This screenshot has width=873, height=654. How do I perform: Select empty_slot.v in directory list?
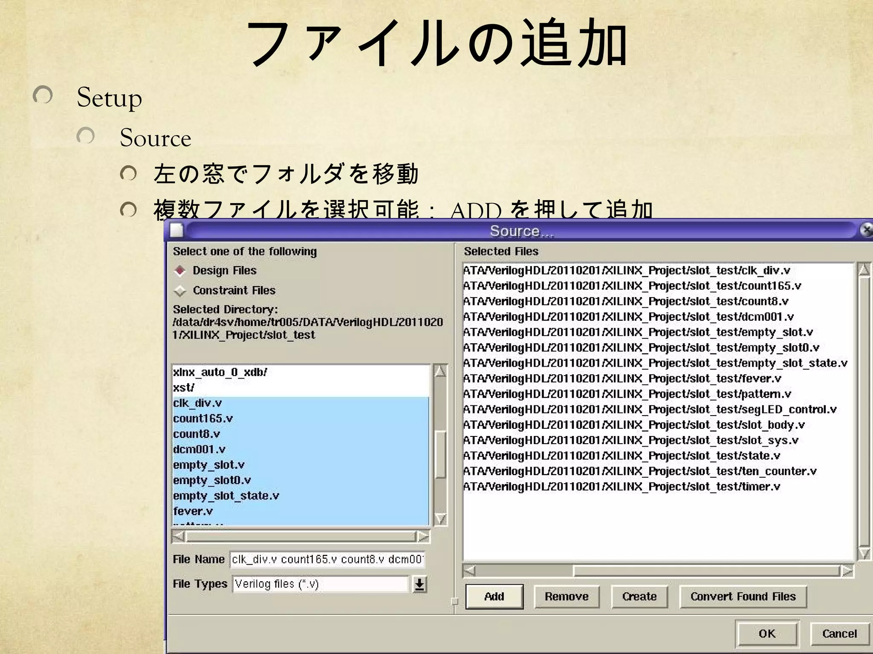pyautogui.click(x=301, y=465)
